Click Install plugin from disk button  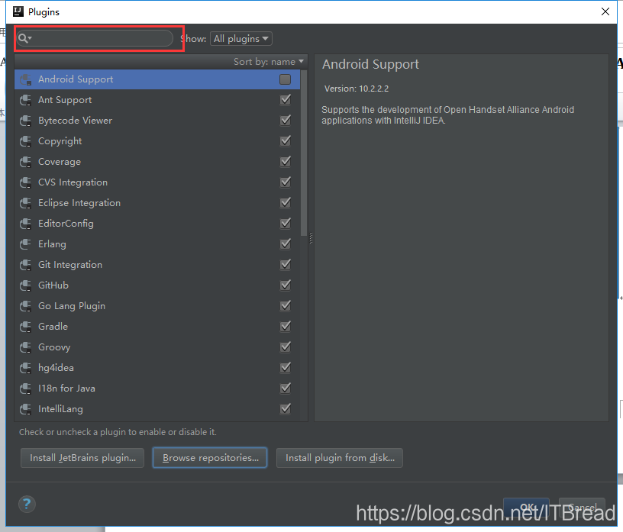point(340,458)
